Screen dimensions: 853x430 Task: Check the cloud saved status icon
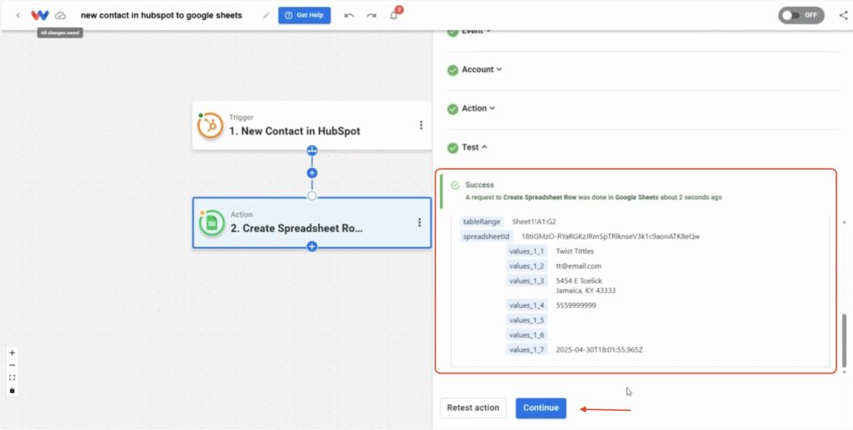60,15
